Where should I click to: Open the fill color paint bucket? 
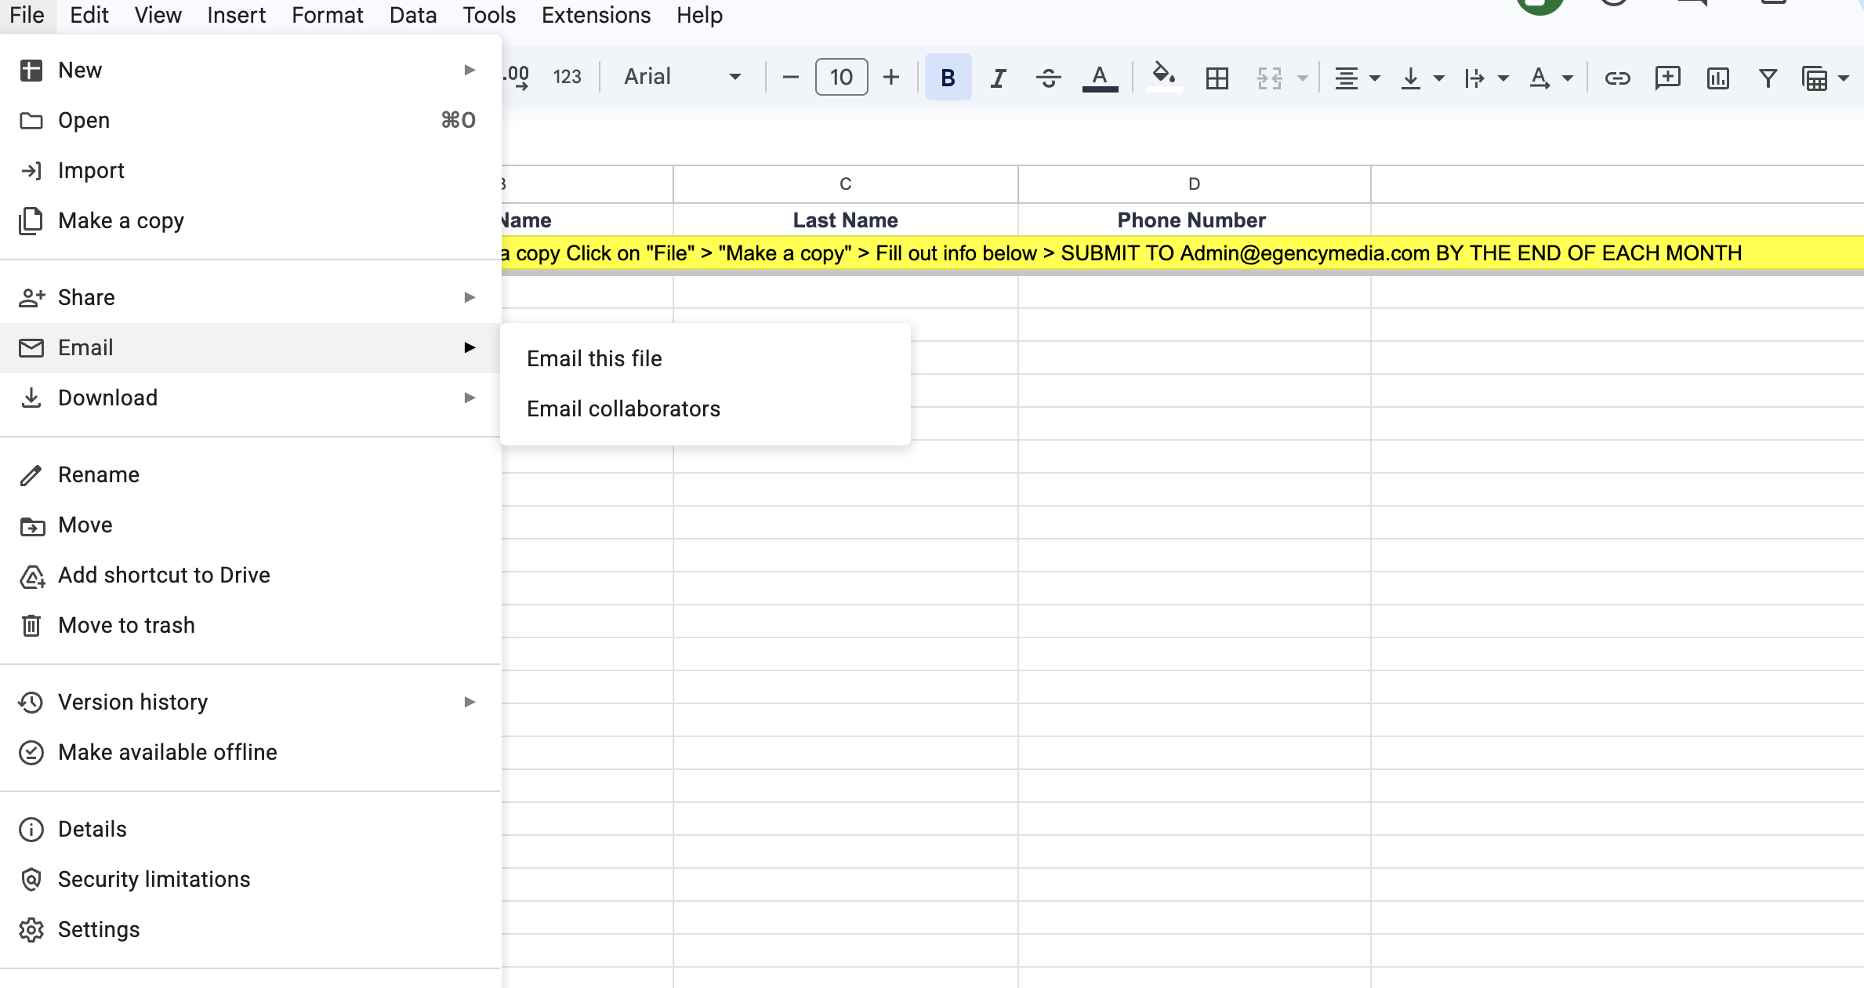pyautogui.click(x=1163, y=76)
